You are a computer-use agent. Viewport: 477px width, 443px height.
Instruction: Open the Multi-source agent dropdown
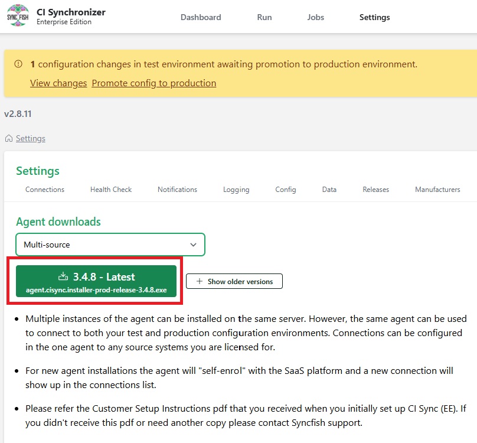110,245
